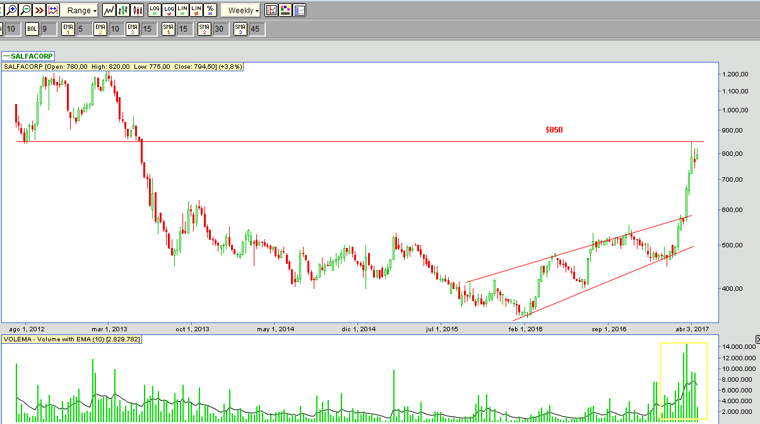This screenshot has width=760, height=424.
Task: Click the red double-arrow scroll forward icon
Action: tap(39, 10)
